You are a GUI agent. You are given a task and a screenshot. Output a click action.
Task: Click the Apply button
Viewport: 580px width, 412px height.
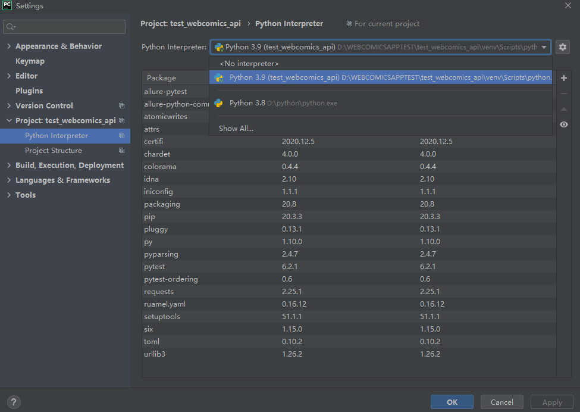(x=552, y=402)
